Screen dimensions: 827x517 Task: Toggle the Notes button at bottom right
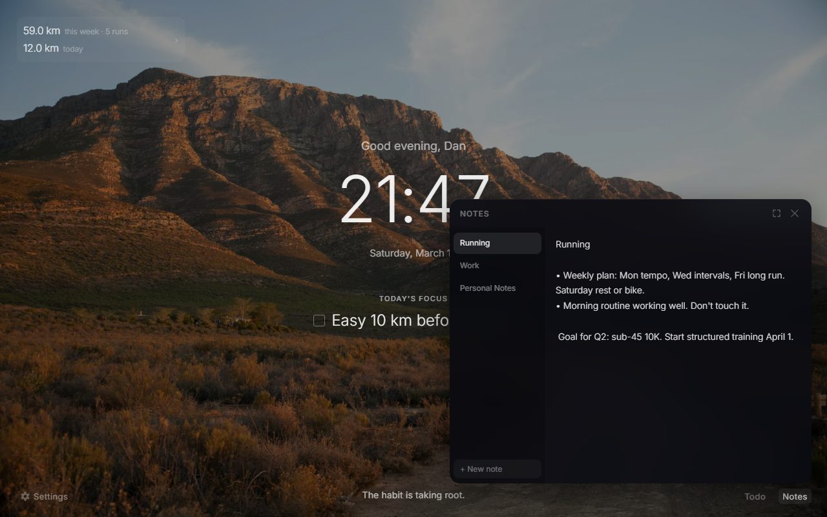pos(795,496)
